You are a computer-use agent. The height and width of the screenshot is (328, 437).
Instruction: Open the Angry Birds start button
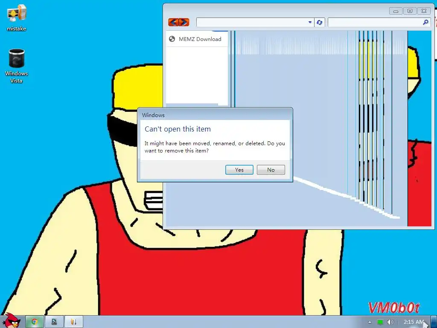(11, 321)
